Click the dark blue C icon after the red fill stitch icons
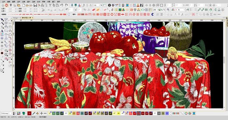Image resolution: width=228 pixels, height=120 pixels. 152,15
